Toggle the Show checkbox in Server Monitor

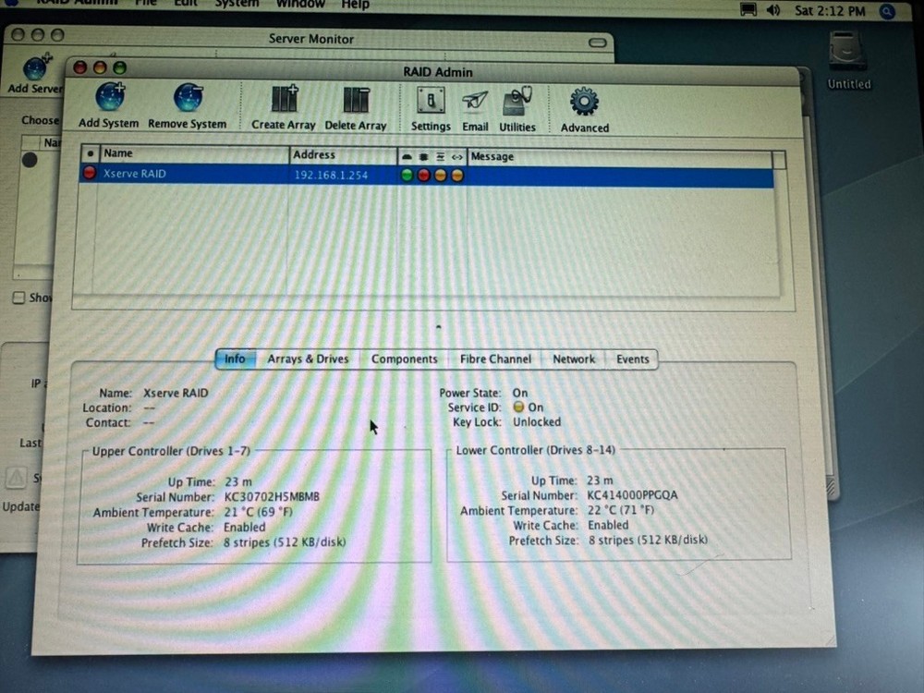click(18, 298)
